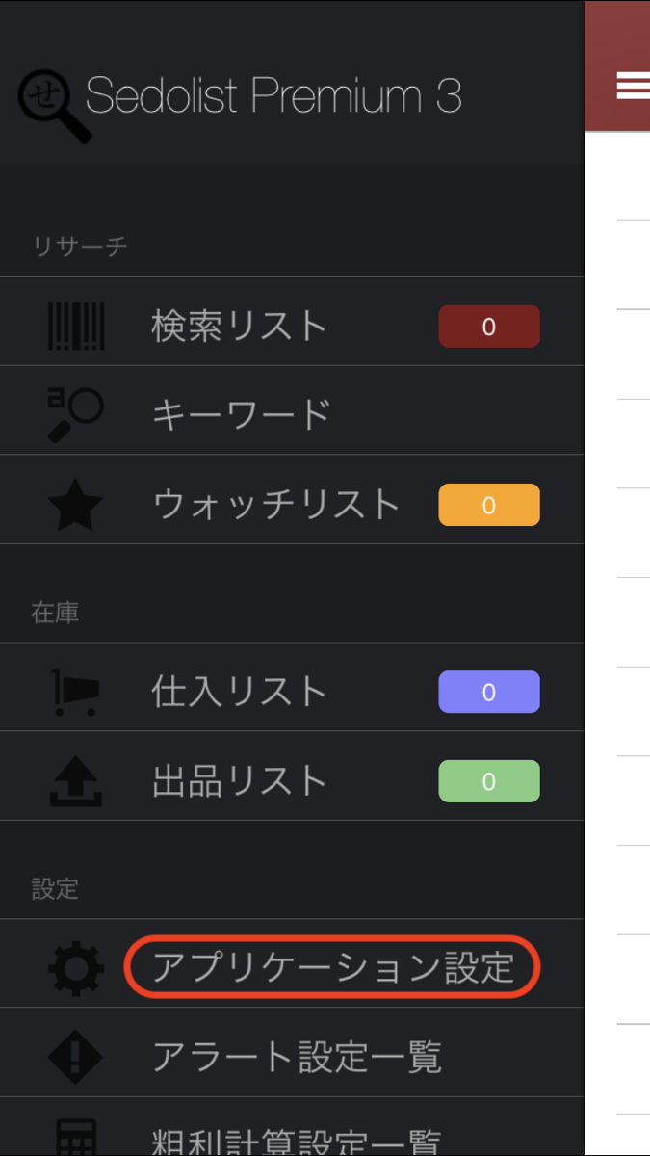Close side menu via hamburger icon
This screenshot has height=1156, width=650.
tap(632, 86)
